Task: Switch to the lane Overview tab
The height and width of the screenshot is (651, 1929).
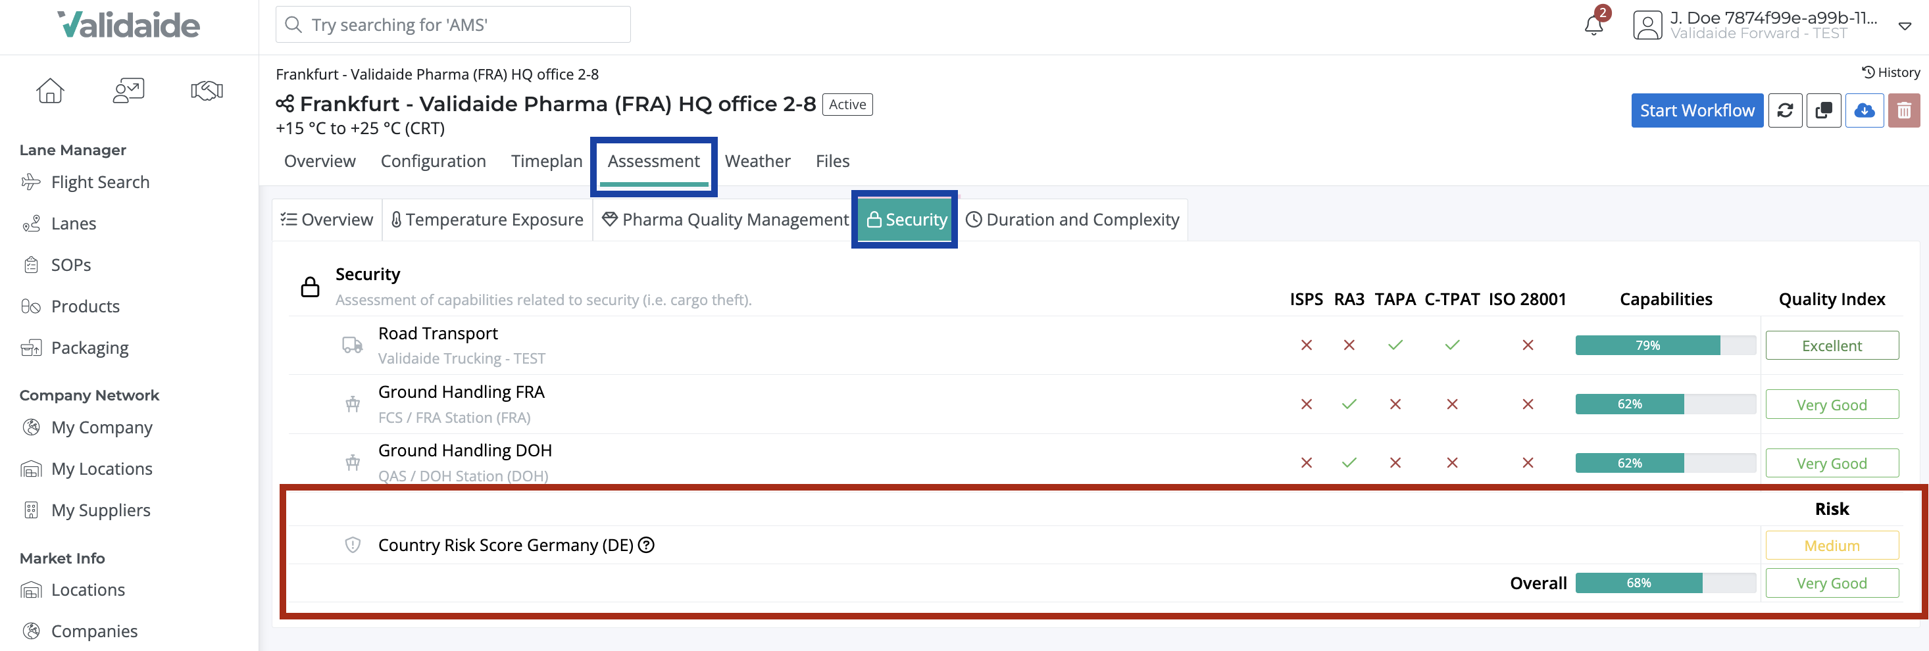Action: click(x=320, y=161)
